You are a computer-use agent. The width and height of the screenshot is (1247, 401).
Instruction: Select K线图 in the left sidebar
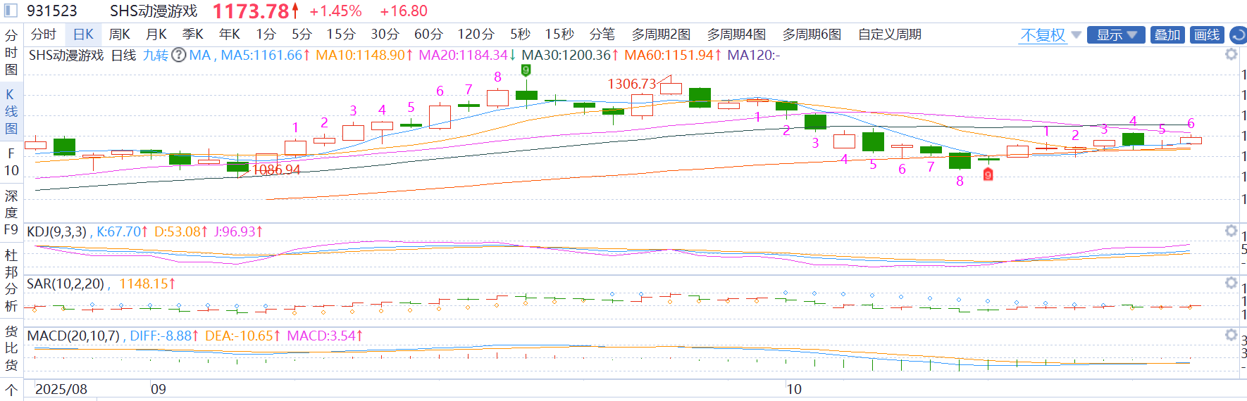tap(11, 111)
